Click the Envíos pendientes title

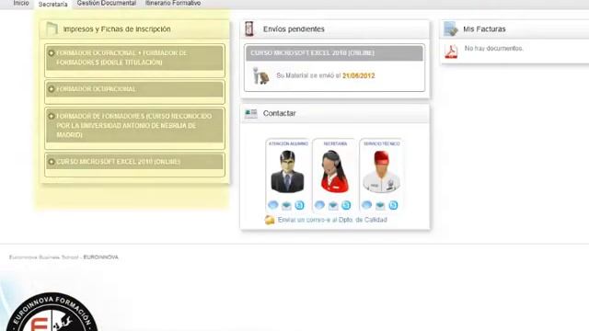294,29
